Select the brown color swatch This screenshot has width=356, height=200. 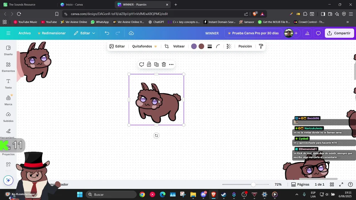[x=201, y=46]
